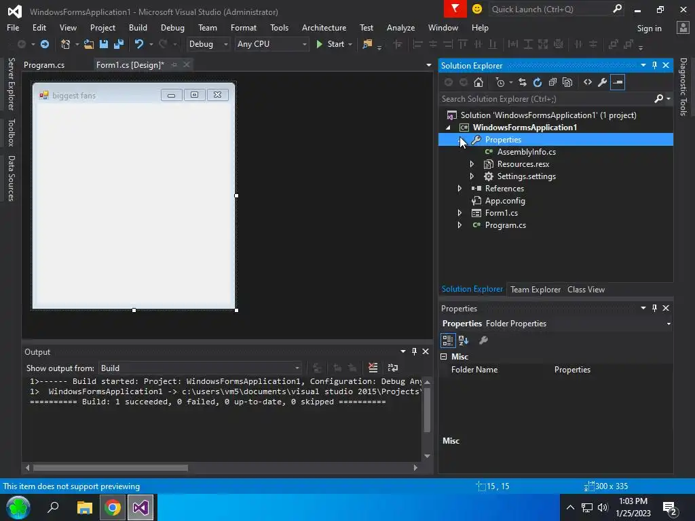Toggle auto hide pin on Properties panel
This screenshot has height=521, width=695.
(655, 308)
